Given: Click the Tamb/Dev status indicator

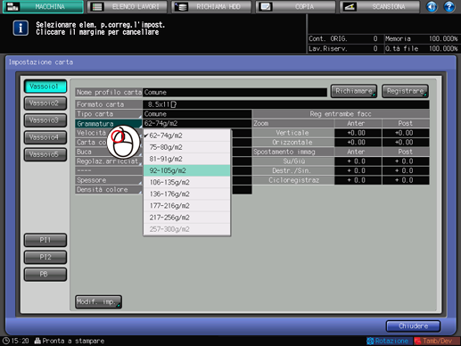Looking at the screenshot, I should [437, 341].
